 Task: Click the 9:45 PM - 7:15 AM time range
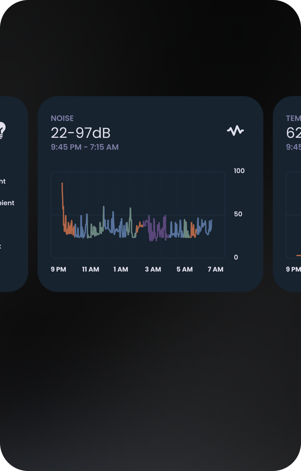coord(85,147)
